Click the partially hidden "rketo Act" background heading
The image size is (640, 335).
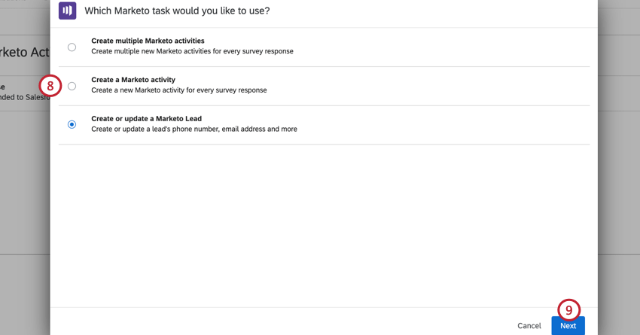coord(25,52)
